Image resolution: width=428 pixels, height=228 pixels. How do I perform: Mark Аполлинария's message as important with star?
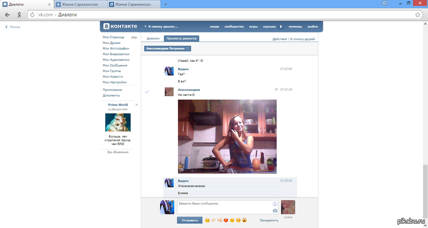click(x=276, y=89)
